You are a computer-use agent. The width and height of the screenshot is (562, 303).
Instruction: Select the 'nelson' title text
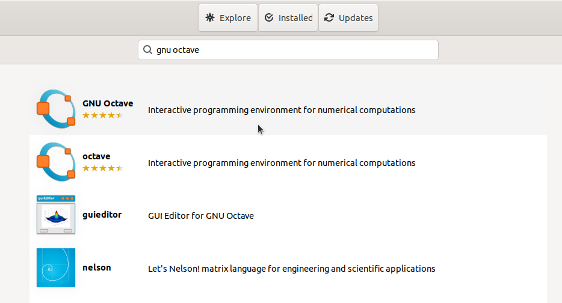97,268
